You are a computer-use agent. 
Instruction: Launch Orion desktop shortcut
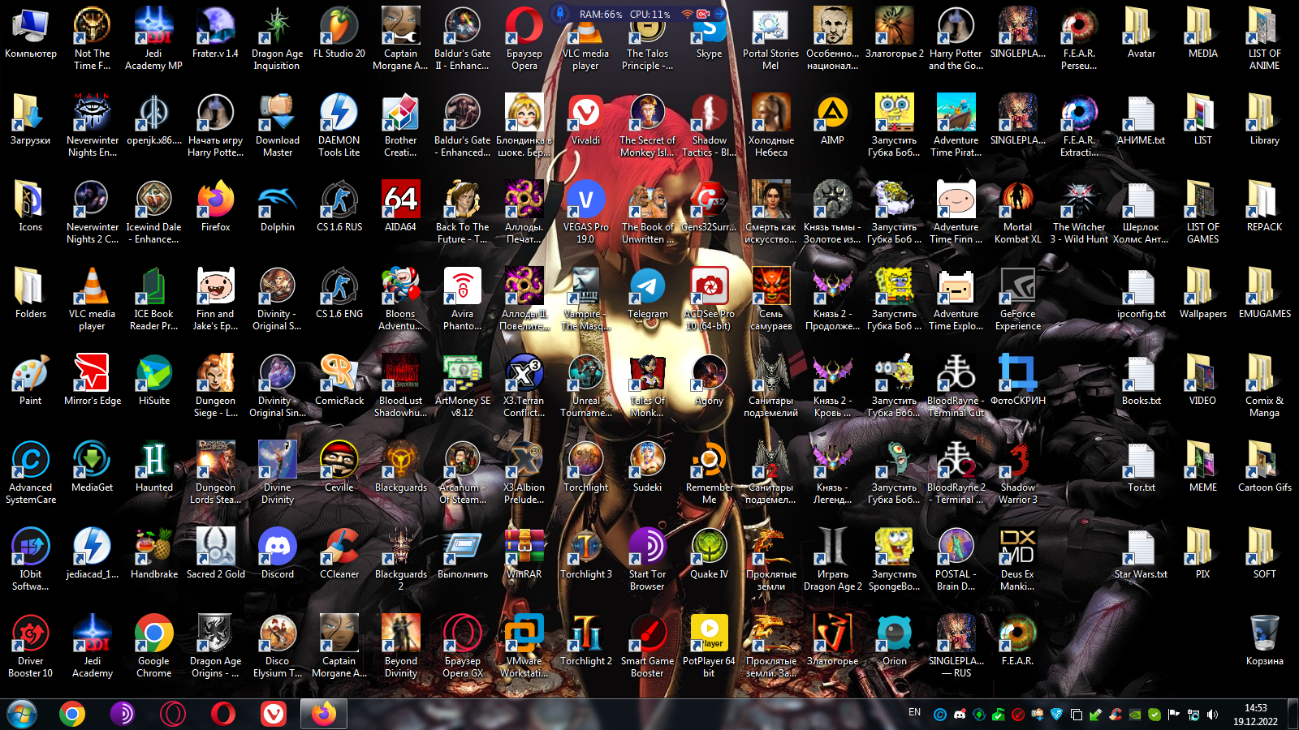(894, 640)
